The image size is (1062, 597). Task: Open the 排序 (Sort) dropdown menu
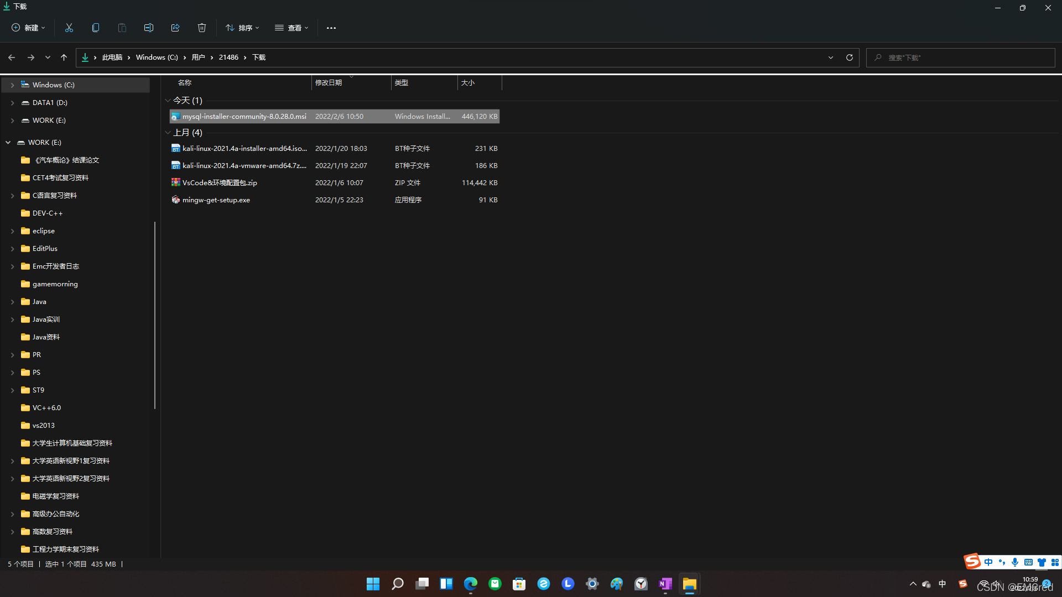[x=242, y=28]
